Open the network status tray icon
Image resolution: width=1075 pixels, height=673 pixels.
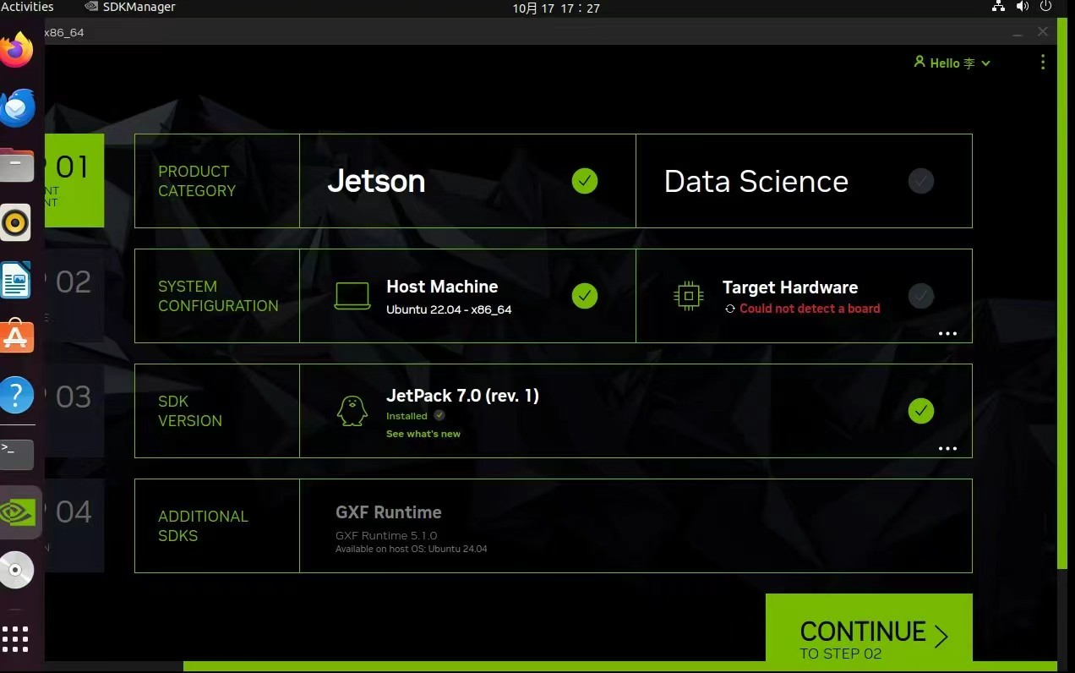998,7
